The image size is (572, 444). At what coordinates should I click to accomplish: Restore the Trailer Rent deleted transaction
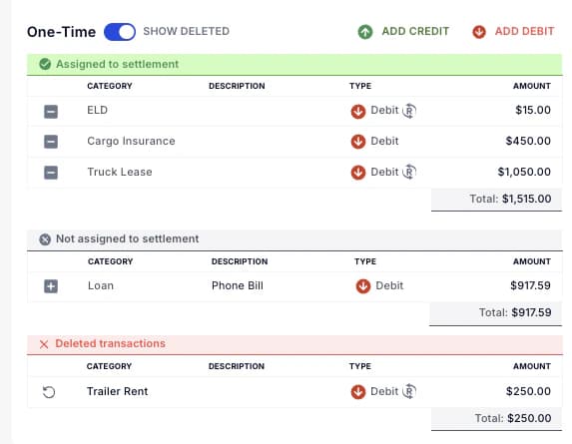point(49,392)
